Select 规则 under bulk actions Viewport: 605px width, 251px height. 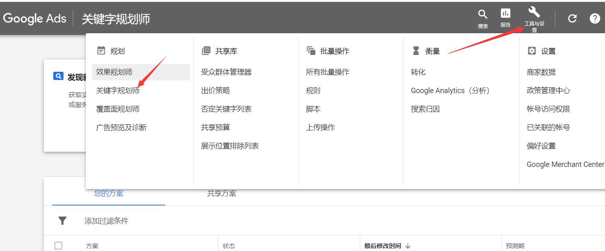pyautogui.click(x=313, y=91)
